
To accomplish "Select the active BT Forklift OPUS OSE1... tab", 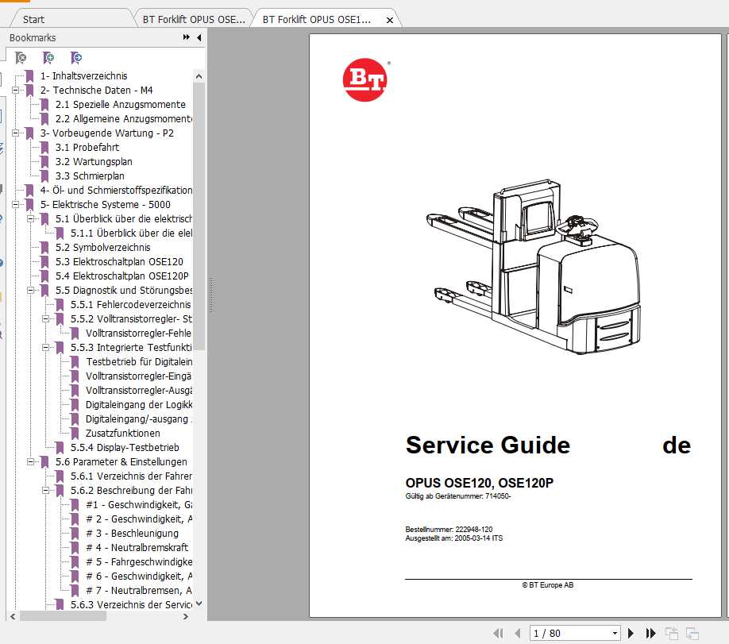I will 317,19.
